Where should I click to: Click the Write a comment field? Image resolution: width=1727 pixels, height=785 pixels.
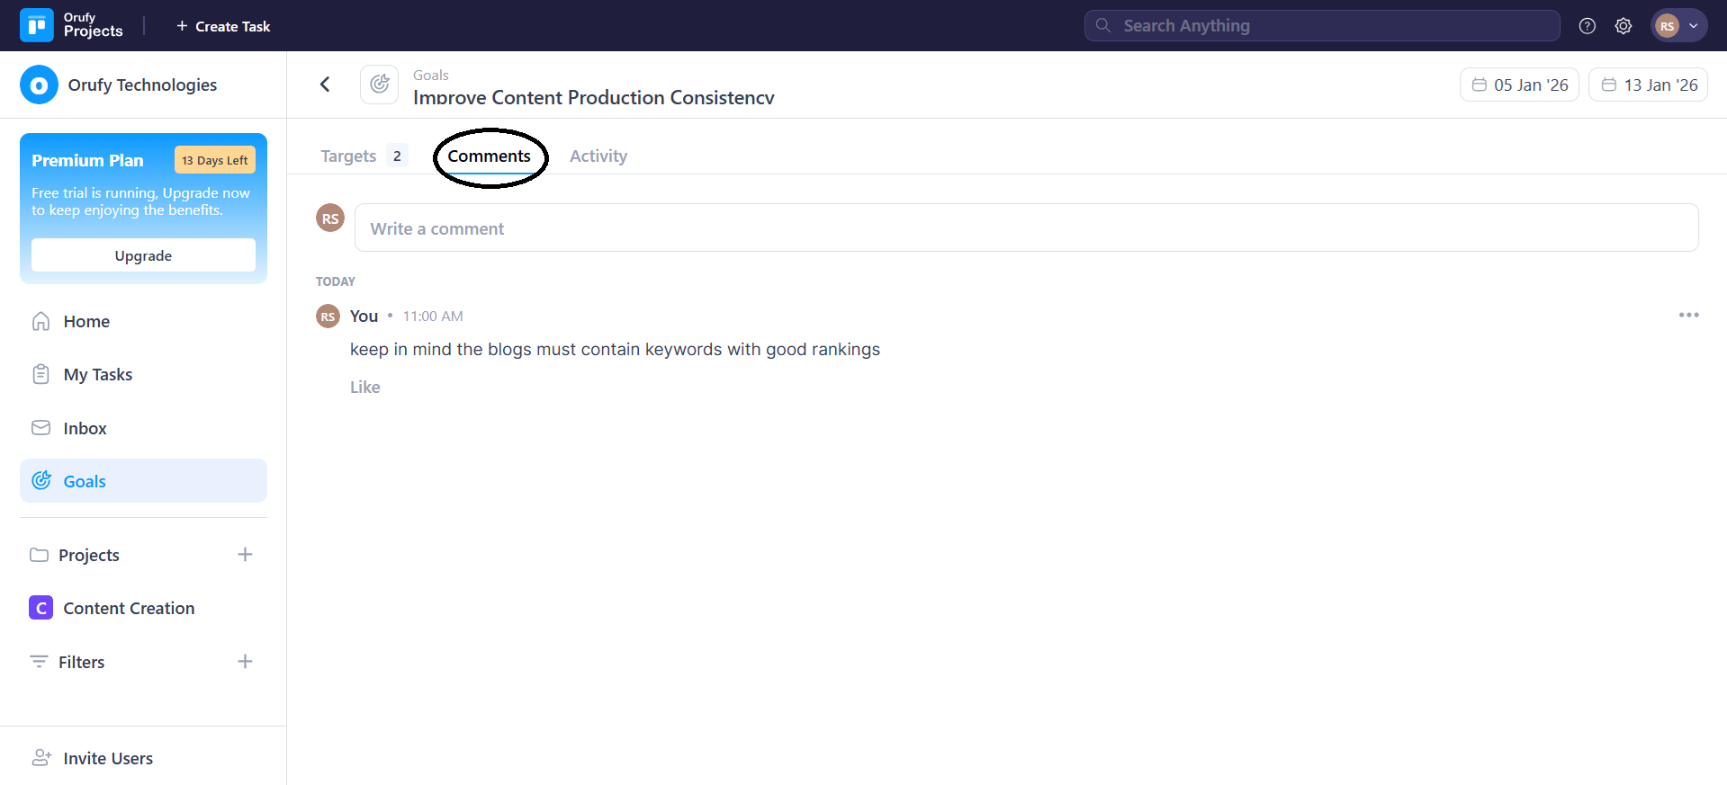coord(1026,228)
